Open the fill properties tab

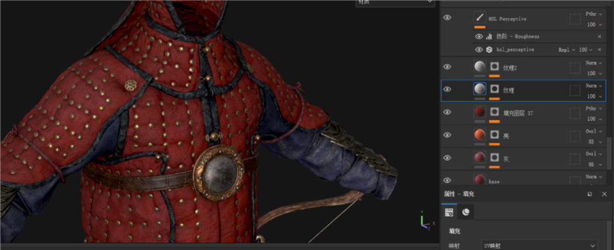click(449, 212)
